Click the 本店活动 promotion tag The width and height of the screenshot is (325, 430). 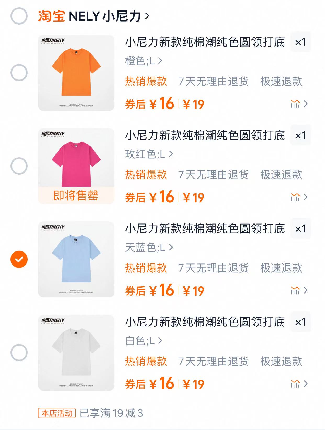[57, 413]
